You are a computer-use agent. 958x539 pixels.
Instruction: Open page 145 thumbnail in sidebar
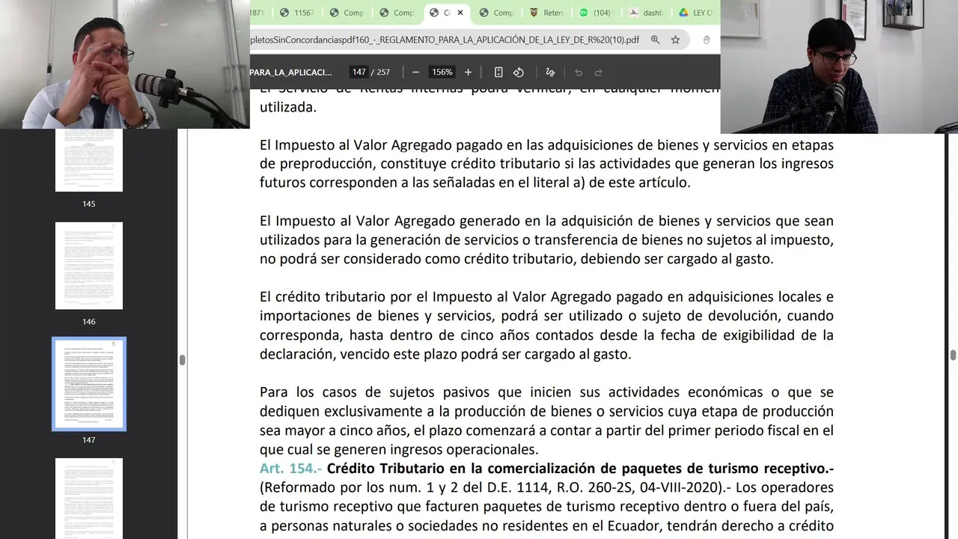tap(89, 160)
